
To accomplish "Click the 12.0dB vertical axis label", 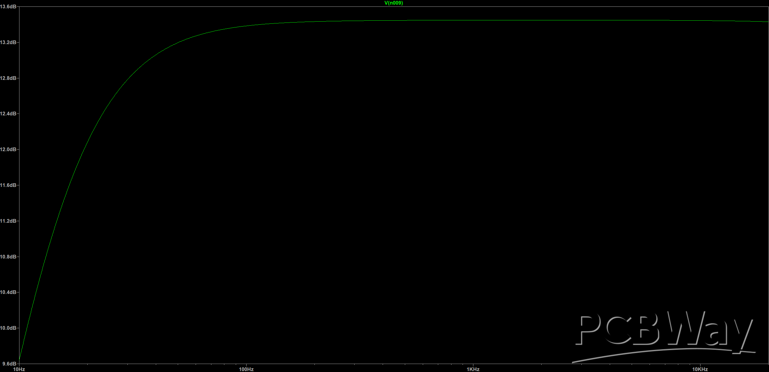I will point(8,149).
